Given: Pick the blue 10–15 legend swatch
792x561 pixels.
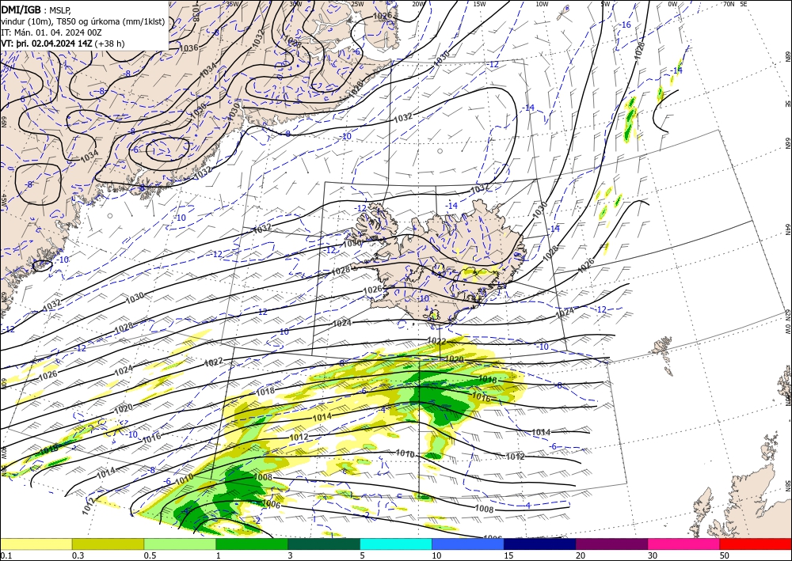Looking at the screenshot, I should pyautogui.click(x=468, y=544).
